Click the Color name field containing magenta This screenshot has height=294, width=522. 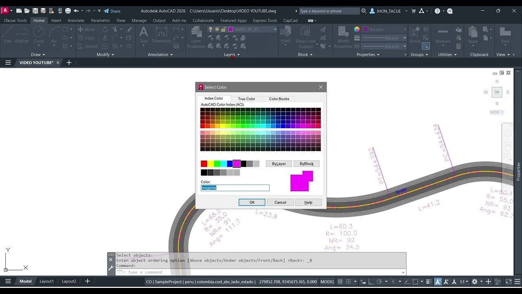click(x=235, y=188)
